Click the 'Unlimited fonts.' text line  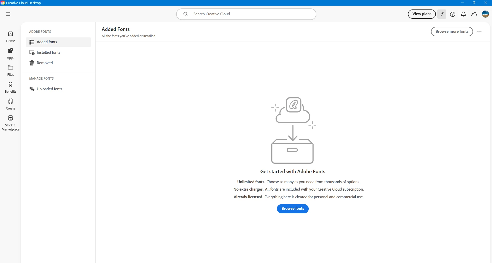pos(299,182)
